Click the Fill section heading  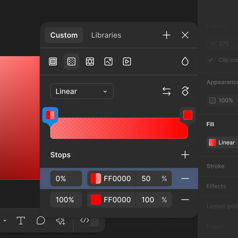210,124
